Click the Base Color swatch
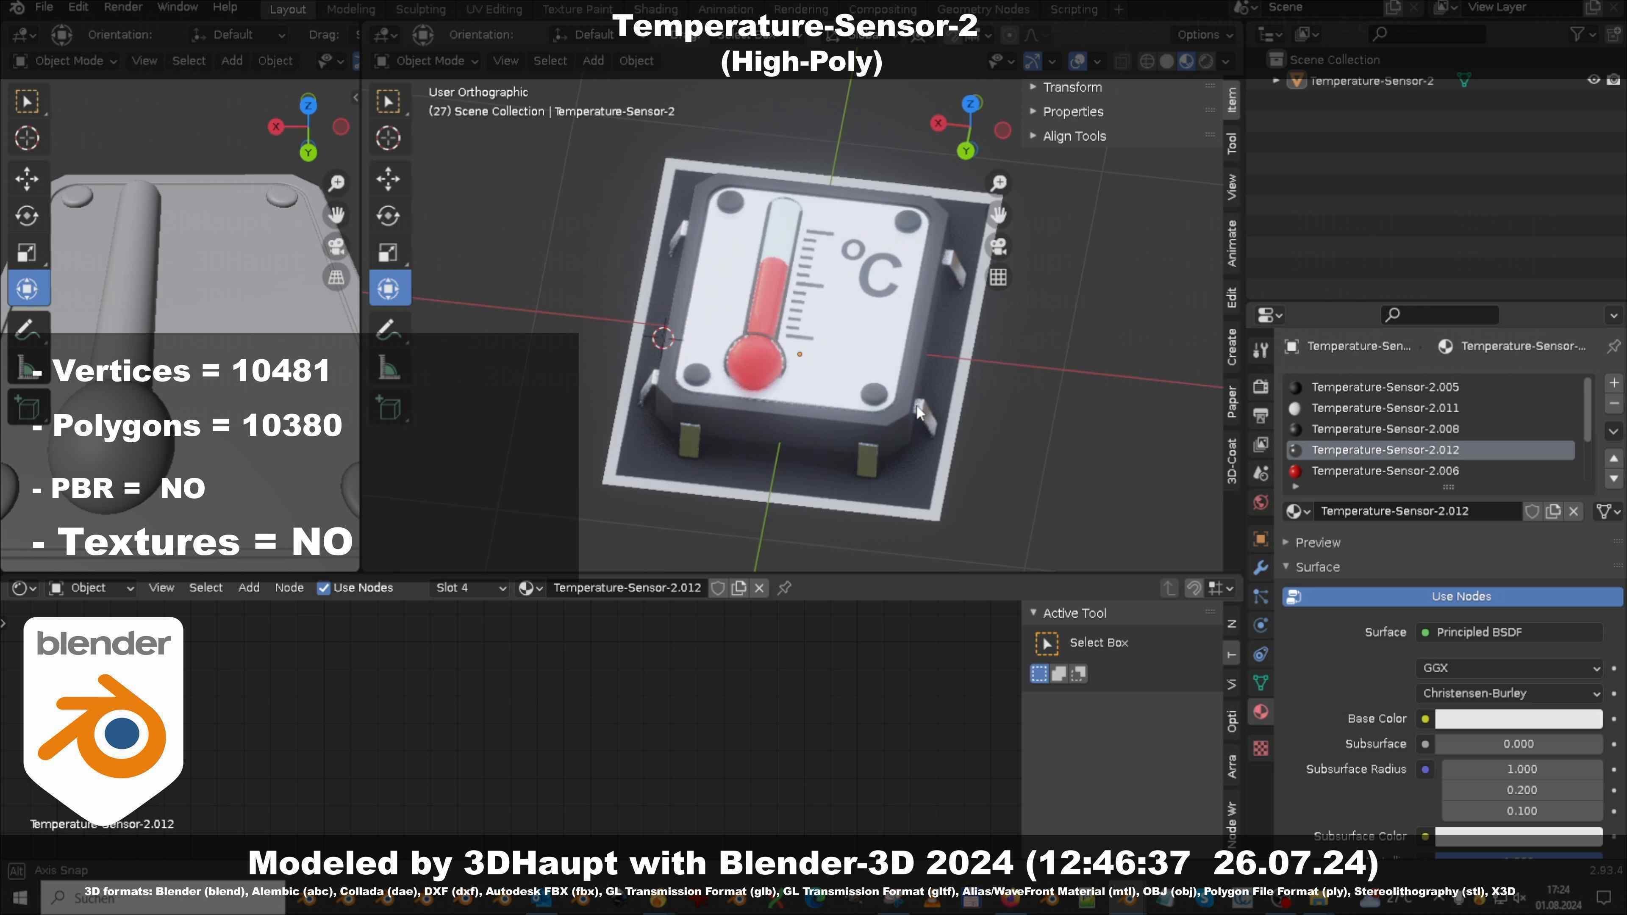Image resolution: width=1627 pixels, height=915 pixels. (1519, 718)
